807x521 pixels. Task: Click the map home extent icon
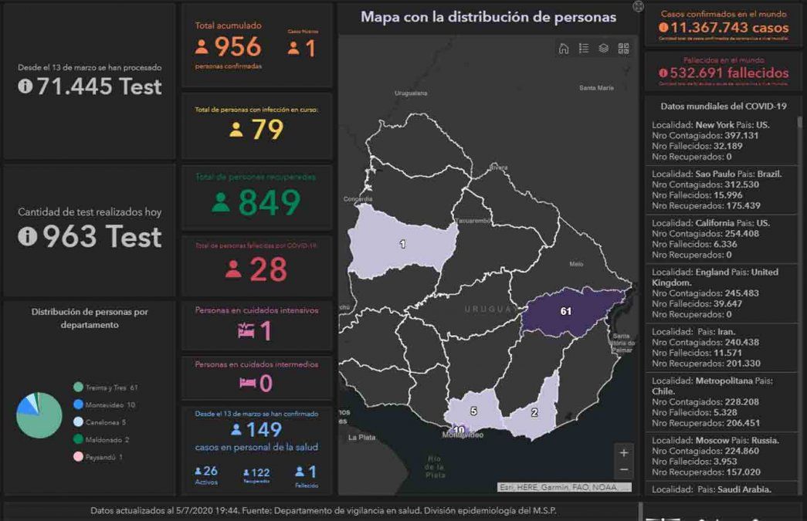(x=564, y=49)
